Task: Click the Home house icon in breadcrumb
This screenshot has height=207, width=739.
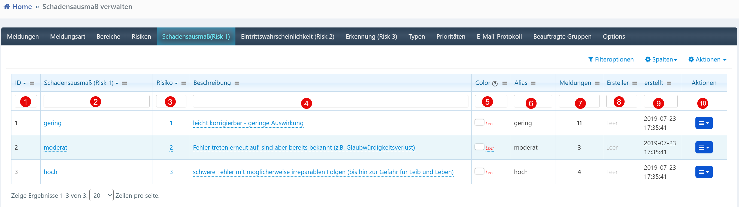Action: [7, 7]
